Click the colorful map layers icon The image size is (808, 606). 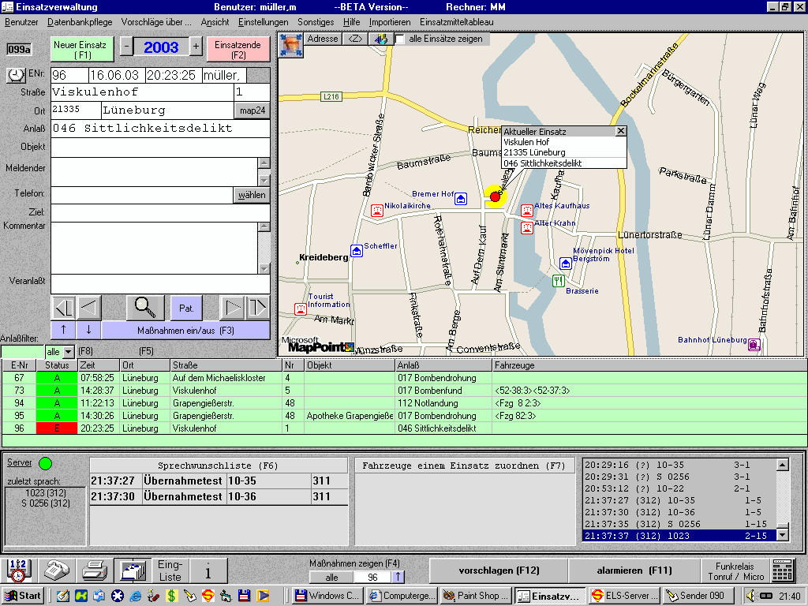tap(380, 39)
